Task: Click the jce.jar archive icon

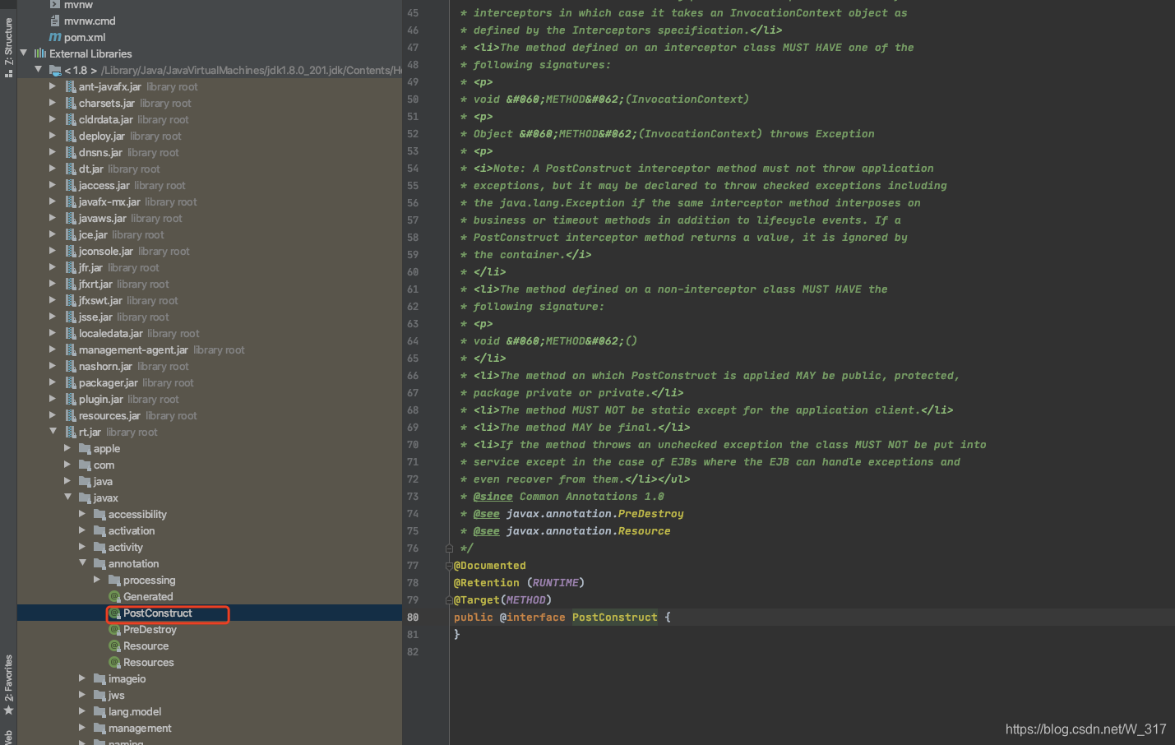Action: click(x=71, y=234)
